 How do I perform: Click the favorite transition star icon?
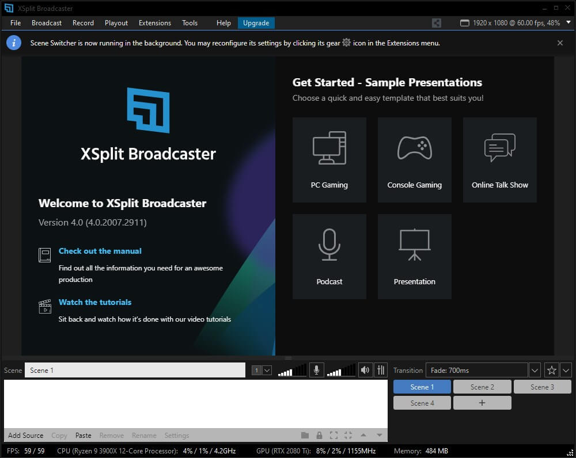point(551,370)
